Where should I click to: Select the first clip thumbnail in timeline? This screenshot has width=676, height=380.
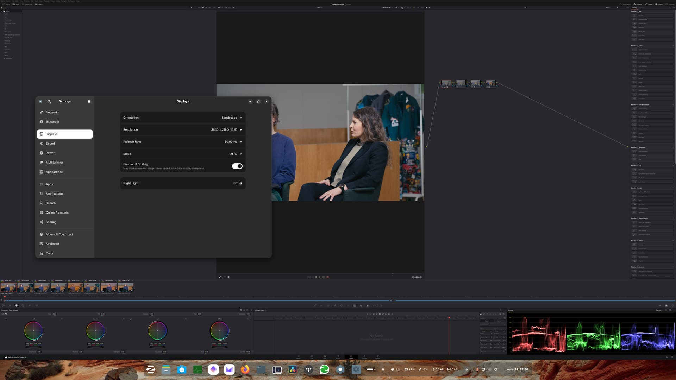tap(8, 288)
